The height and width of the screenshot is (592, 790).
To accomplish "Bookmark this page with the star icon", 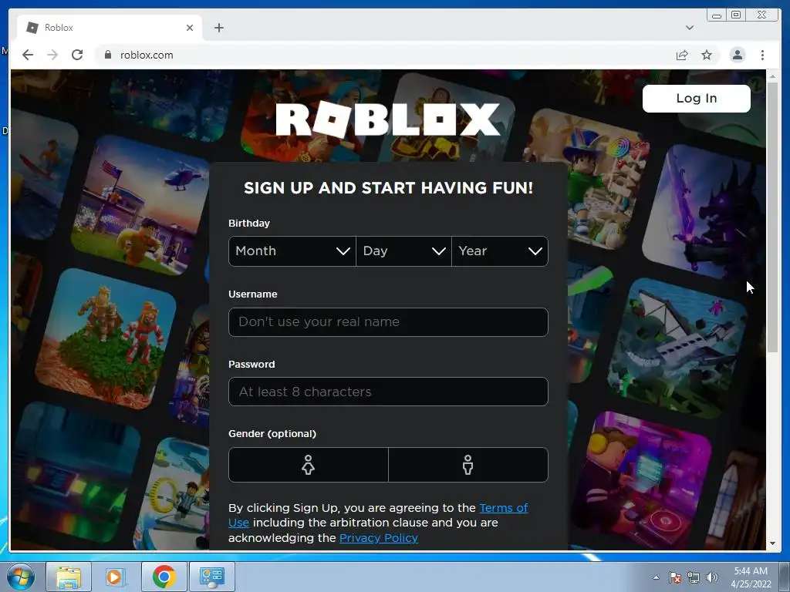I will [x=707, y=55].
